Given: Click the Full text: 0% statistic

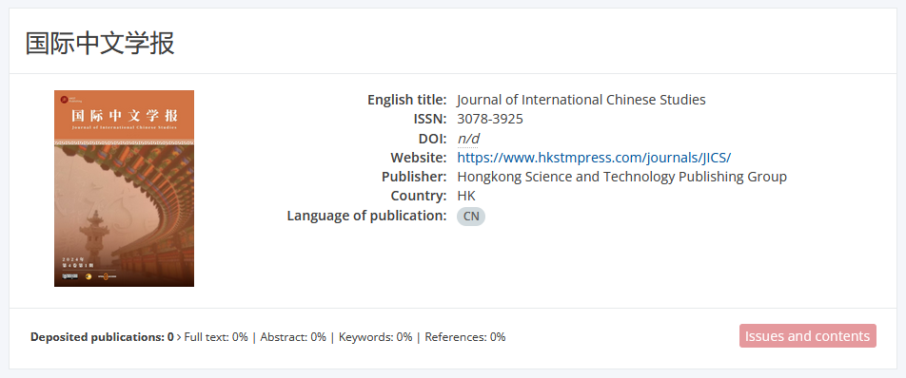Looking at the screenshot, I should 216,337.
